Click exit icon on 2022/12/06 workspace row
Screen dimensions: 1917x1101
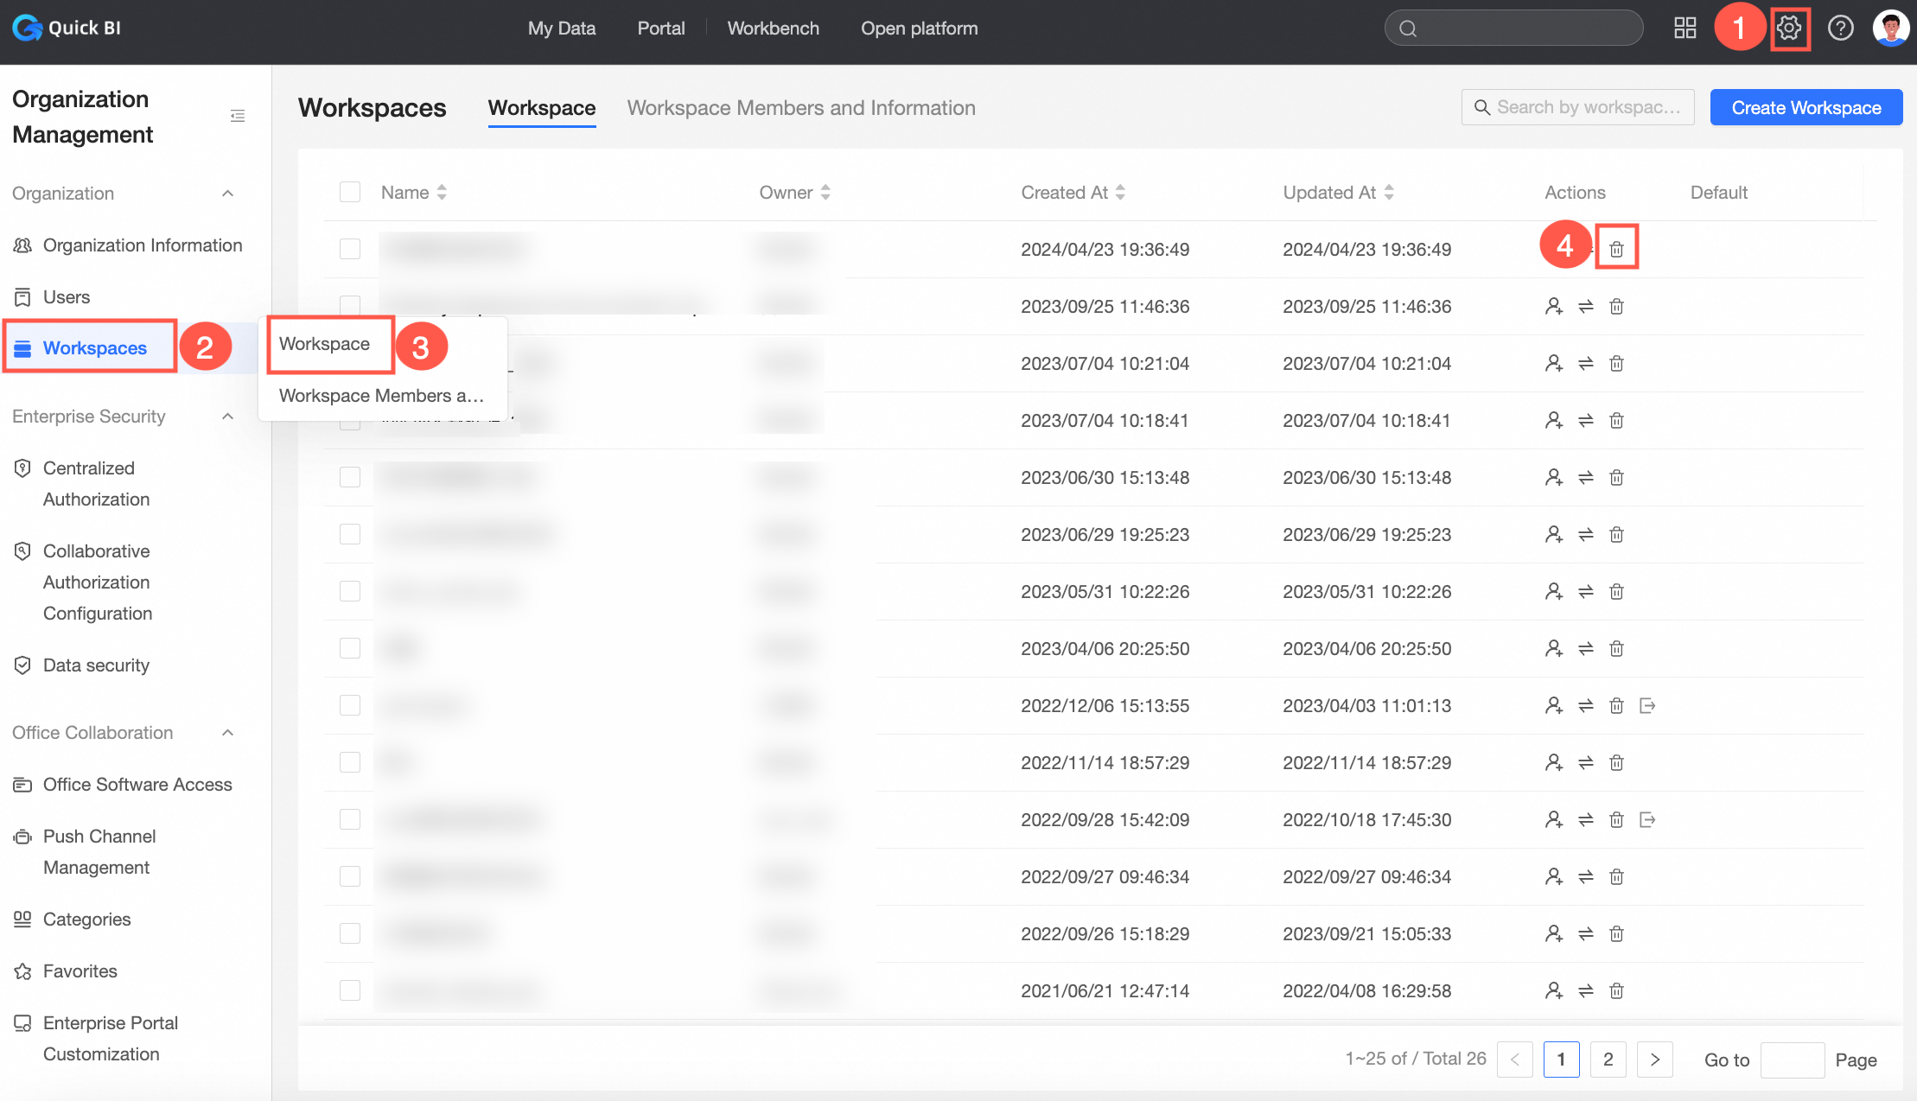tap(1647, 706)
